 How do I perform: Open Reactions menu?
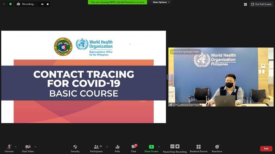(217, 148)
